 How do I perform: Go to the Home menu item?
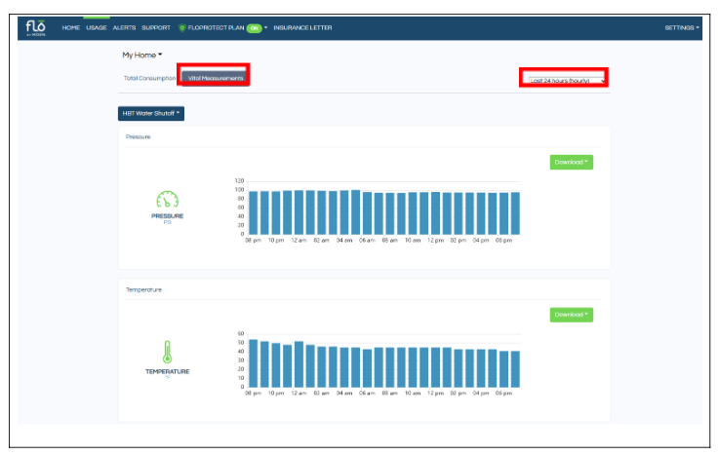(x=71, y=28)
